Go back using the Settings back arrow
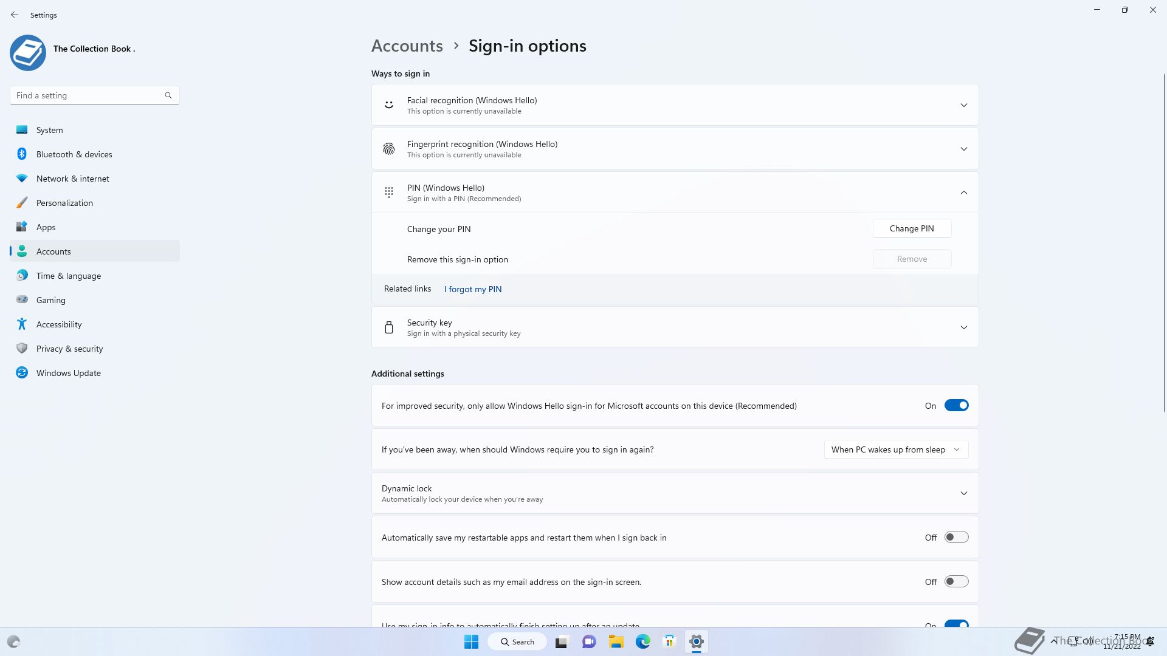The image size is (1167, 656). [15, 15]
